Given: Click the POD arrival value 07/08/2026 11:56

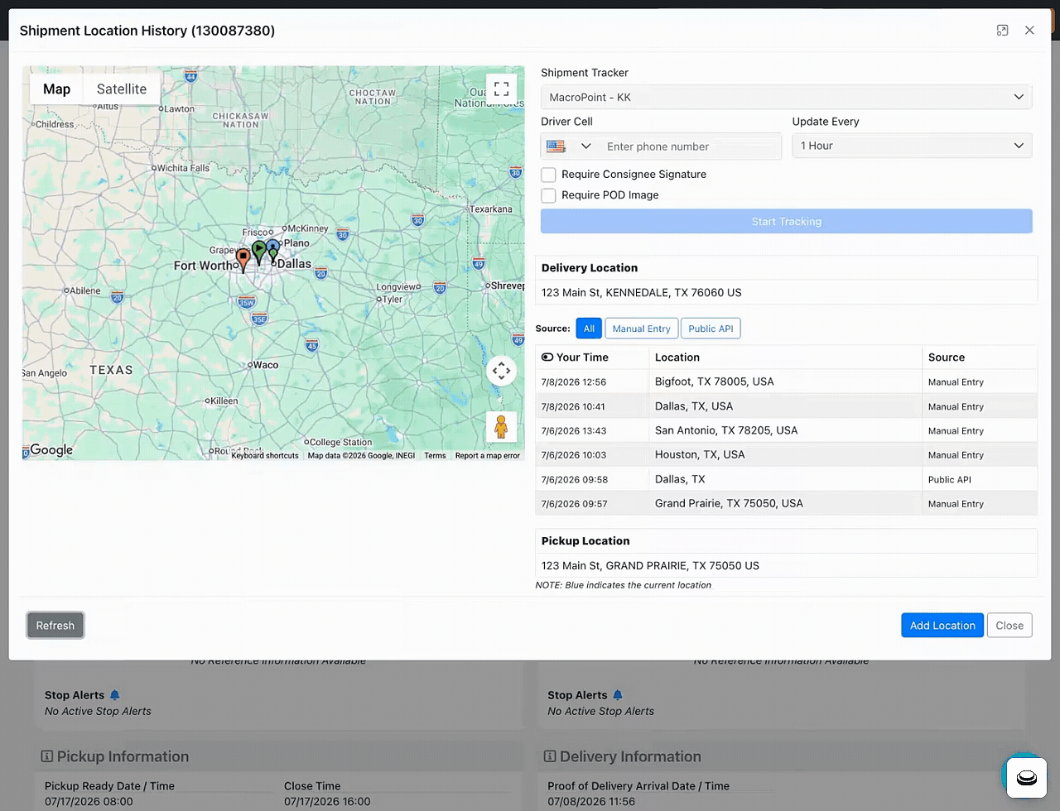Looking at the screenshot, I should [x=591, y=801].
